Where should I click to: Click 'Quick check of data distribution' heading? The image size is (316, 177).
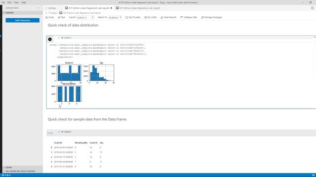click(x=73, y=25)
